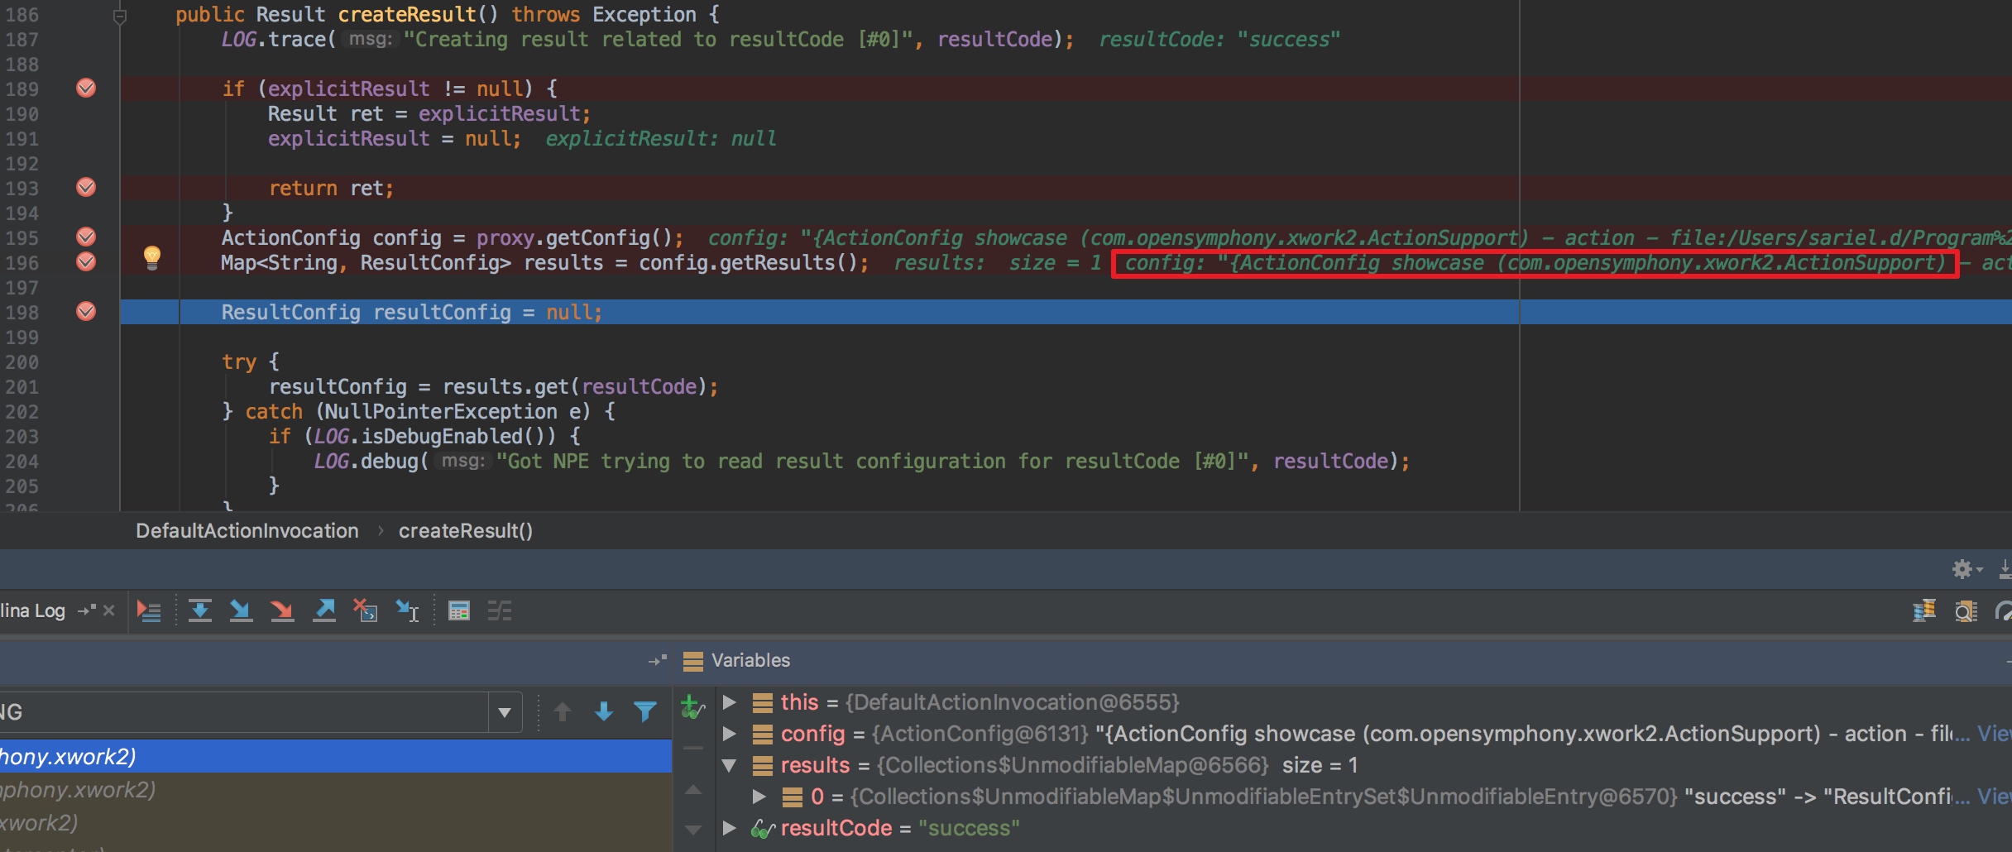
Task: Click the red Force Step Into icon
Action: tap(282, 611)
